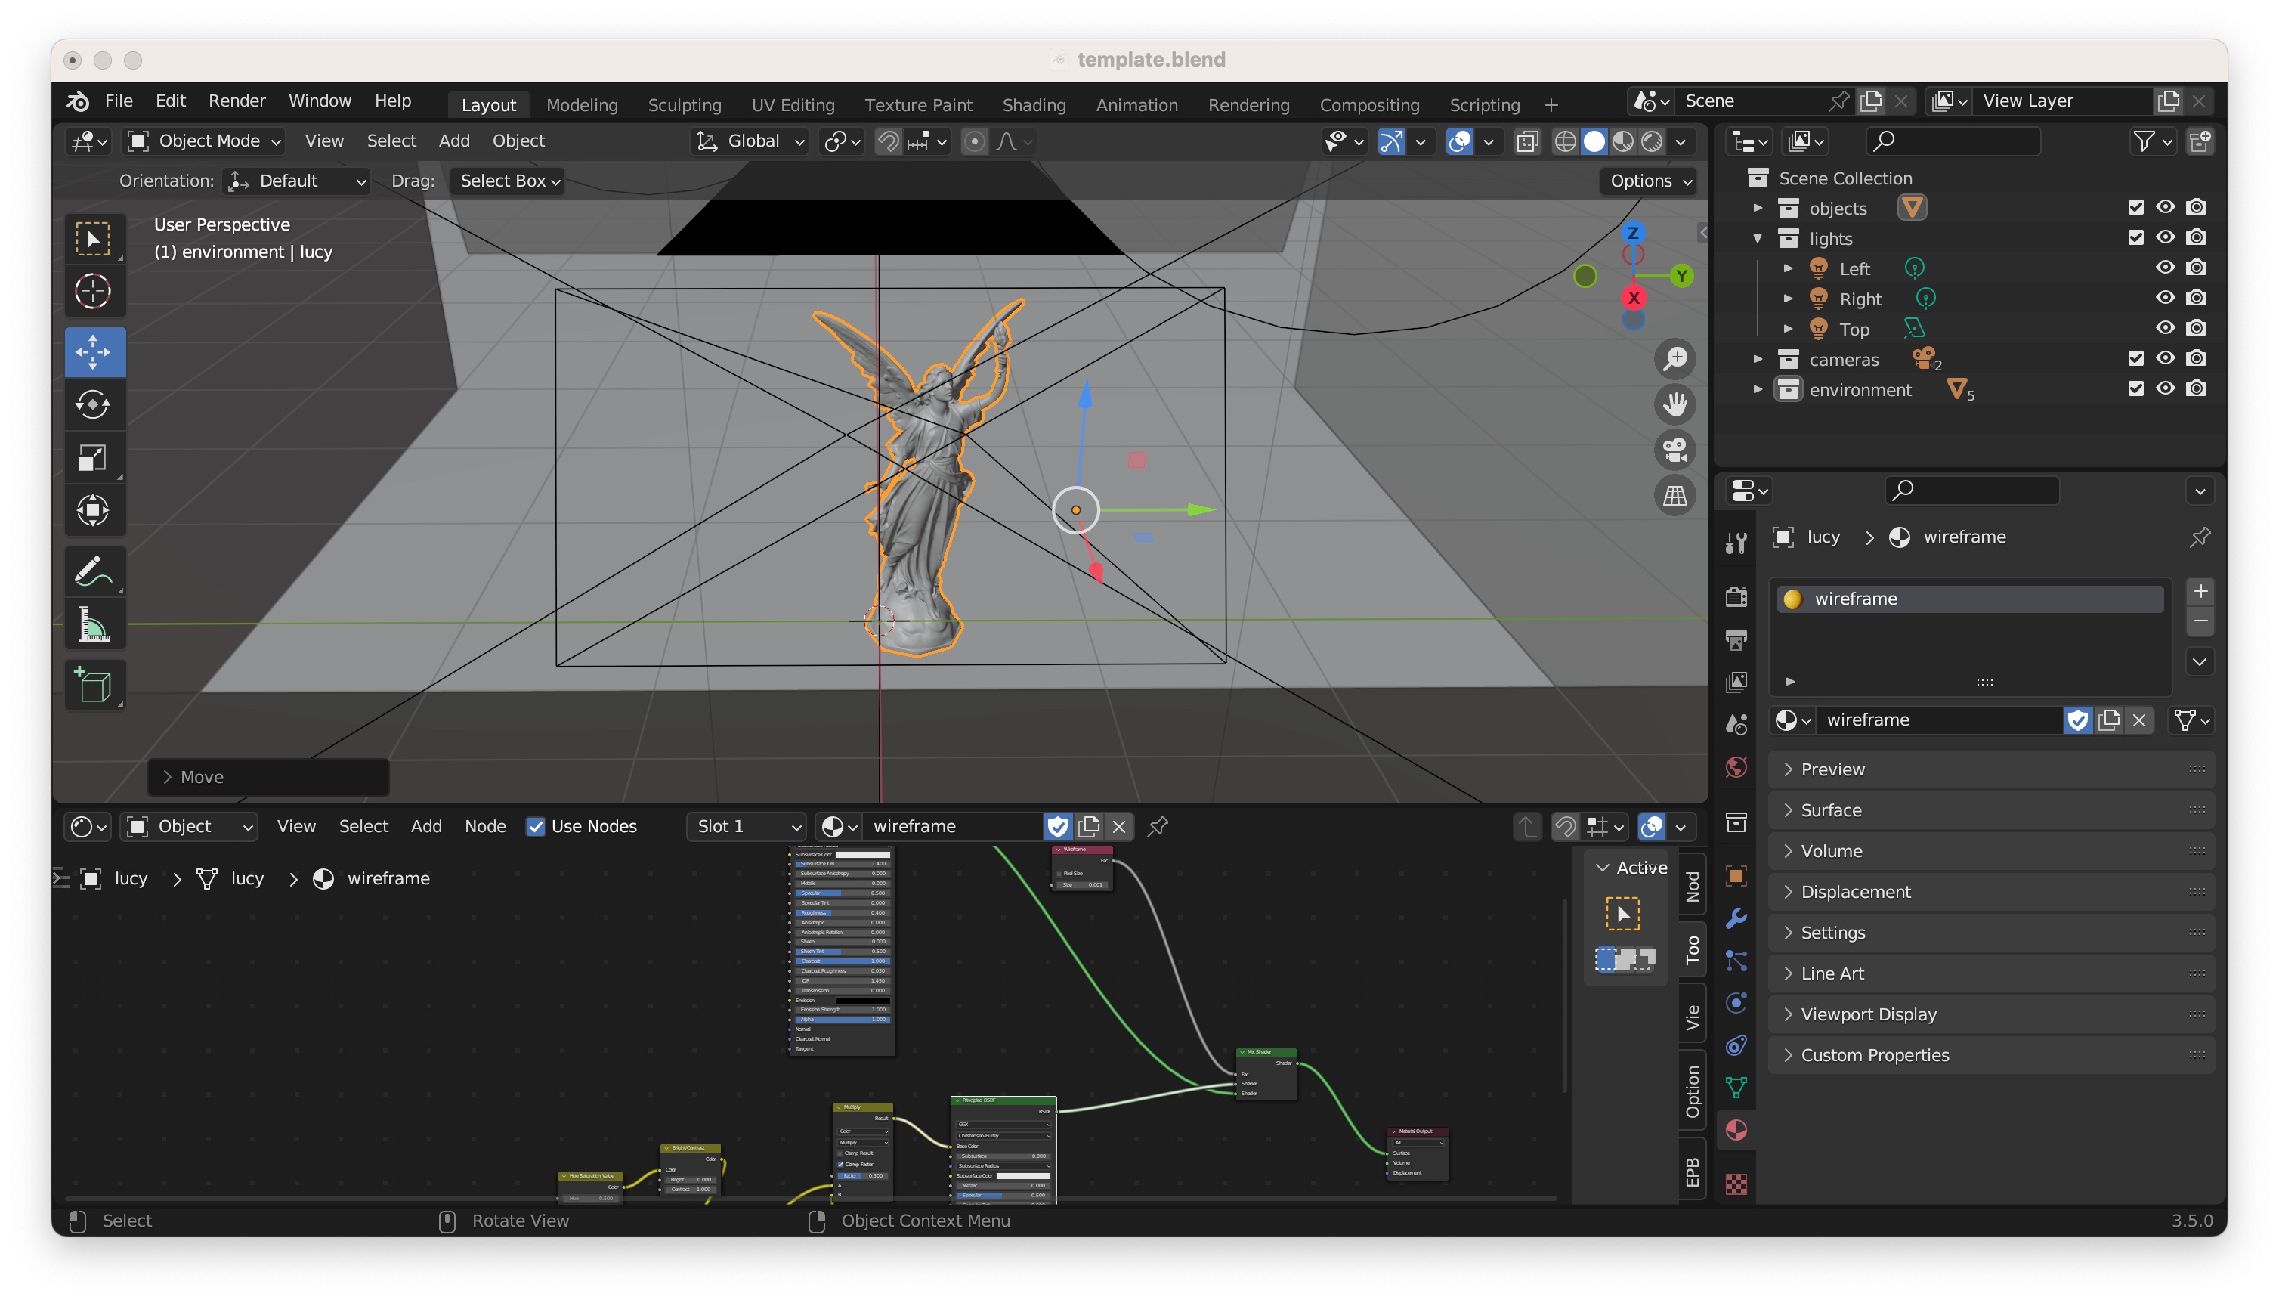Viewport: 2279px width, 1300px height.
Task: Open the Global transform orientation dropdown
Action: tap(750, 141)
